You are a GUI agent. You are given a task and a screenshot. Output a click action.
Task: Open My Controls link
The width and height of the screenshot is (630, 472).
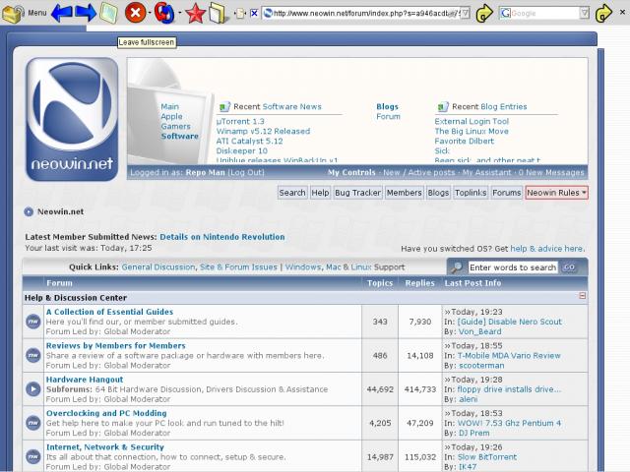351,173
